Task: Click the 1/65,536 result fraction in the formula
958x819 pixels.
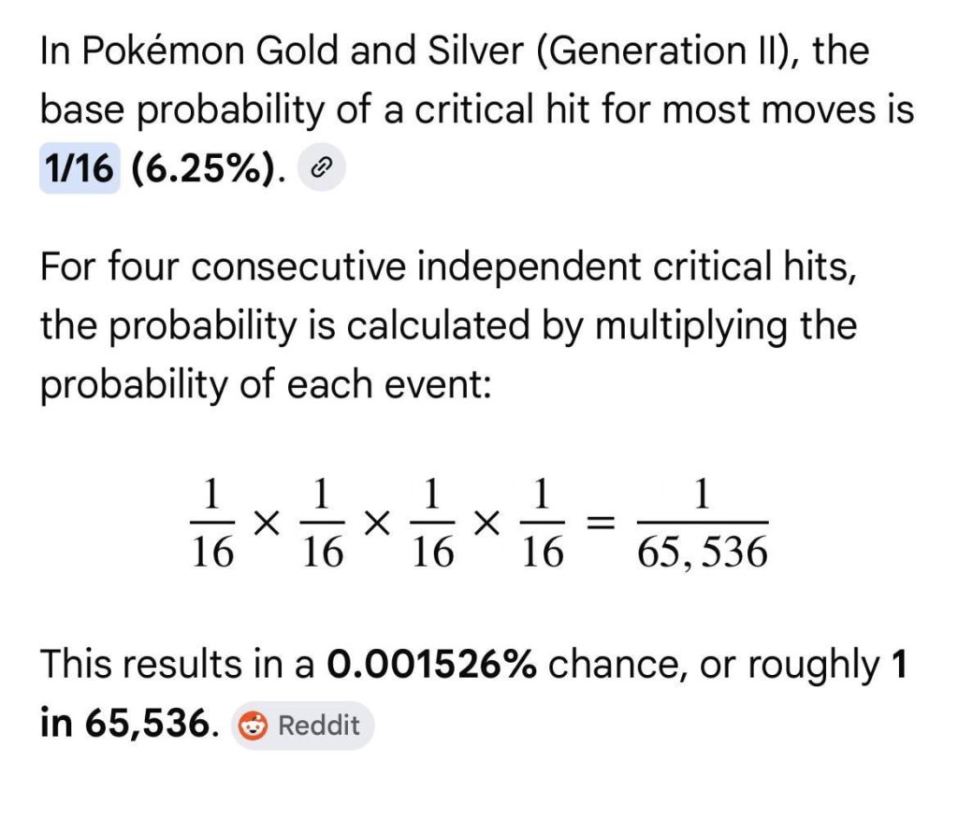Action: 702,525
